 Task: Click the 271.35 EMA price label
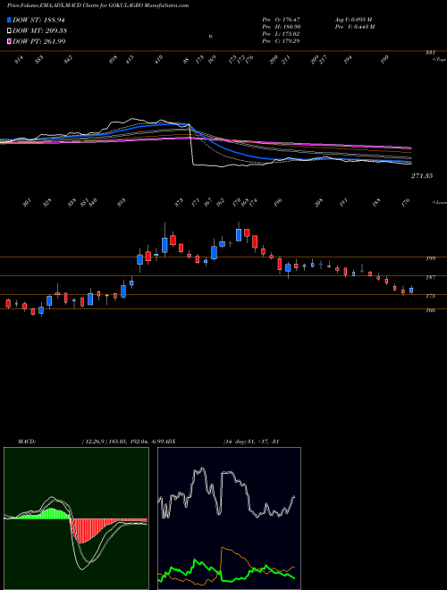click(421, 176)
